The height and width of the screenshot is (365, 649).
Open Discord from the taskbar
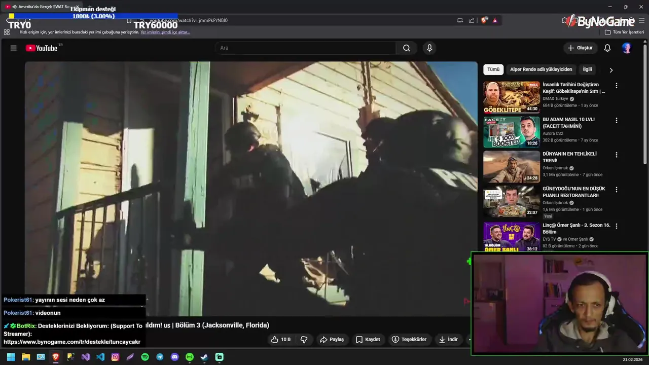coord(175,357)
